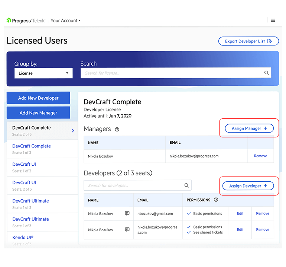Click the See shared tickets permission text
The height and width of the screenshot is (267, 286).
click(208, 232)
